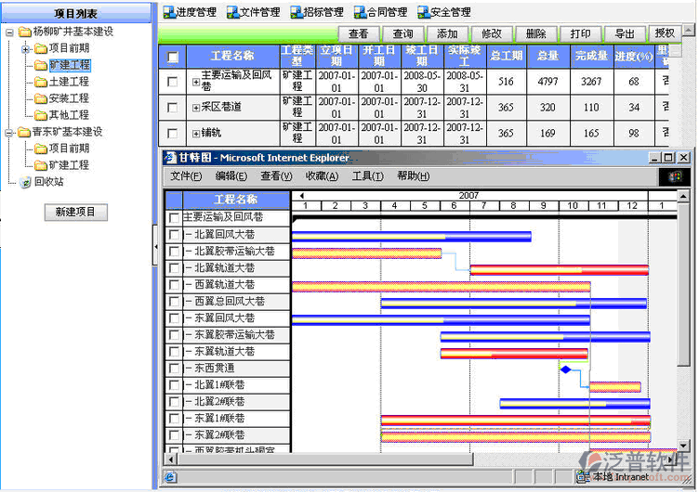The image size is (699, 492).
Task: Click the 工程名称 header in Gantt list
Action: pos(236,200)
